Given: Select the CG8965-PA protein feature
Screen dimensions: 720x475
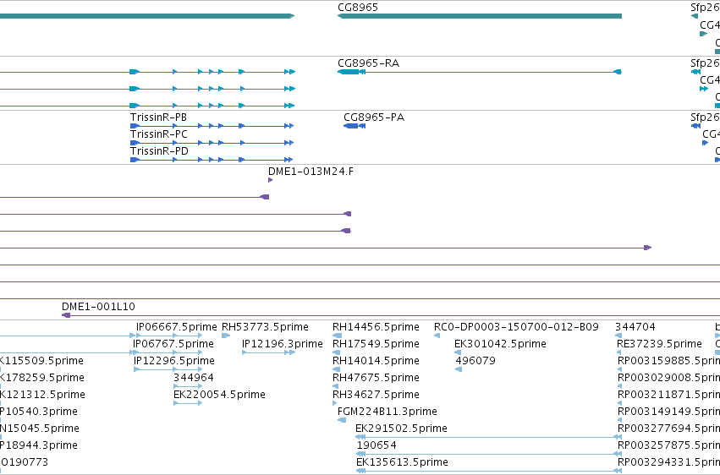Looking at the screenshot, I should point(355,126).
